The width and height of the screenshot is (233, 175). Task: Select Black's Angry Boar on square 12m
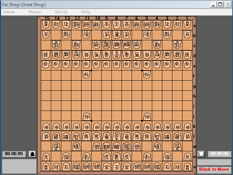click(x=76, y=147)
